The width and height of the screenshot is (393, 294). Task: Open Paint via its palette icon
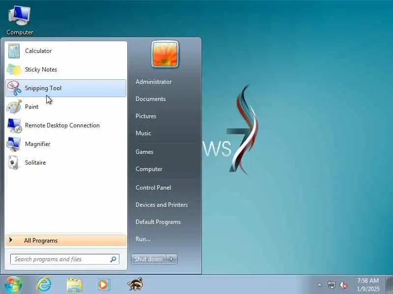14,107
